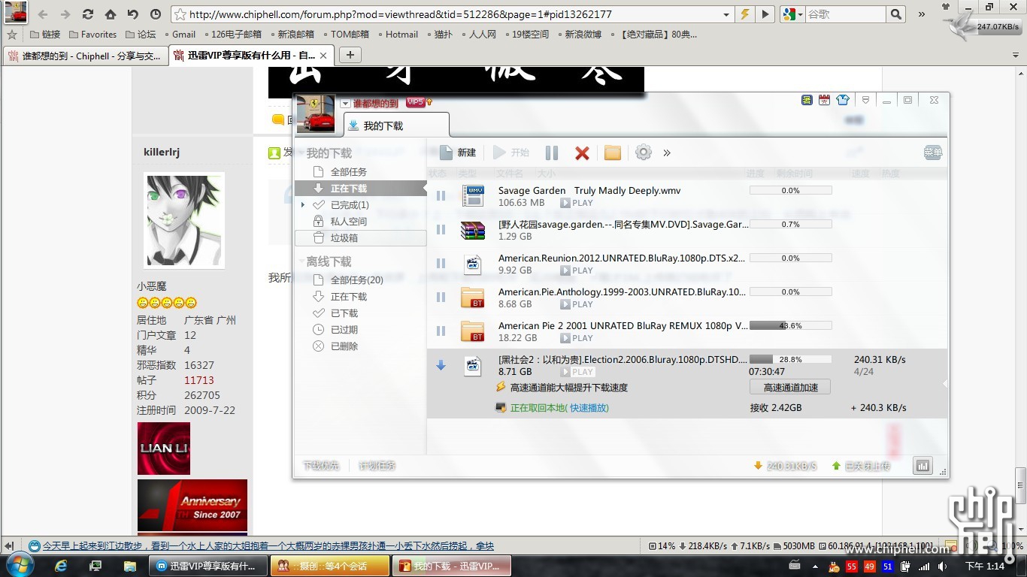Click the browser address bar URL field

(x=453, y=14)
